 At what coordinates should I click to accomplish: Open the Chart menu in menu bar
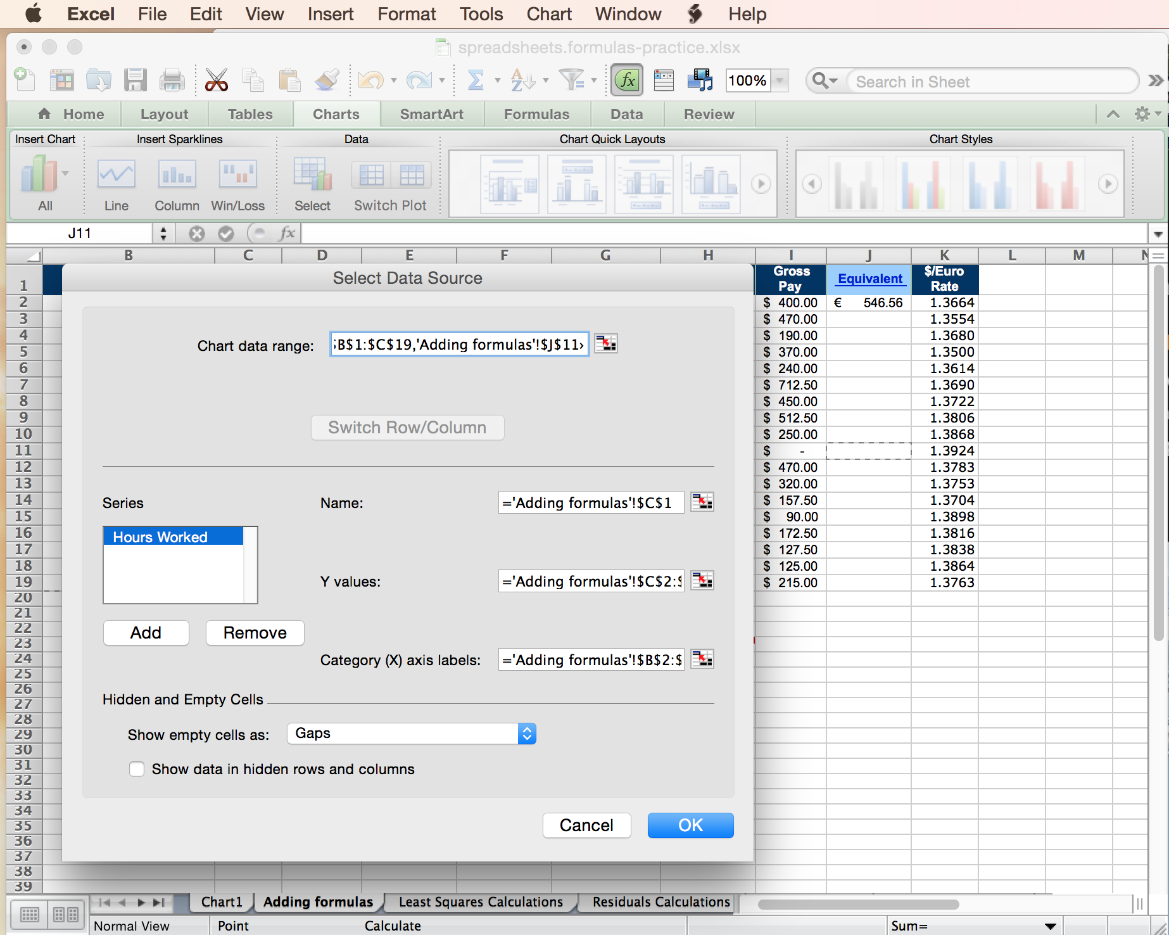(548, 14)
